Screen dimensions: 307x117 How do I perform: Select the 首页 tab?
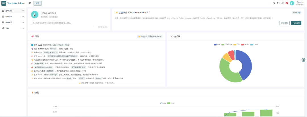pyautogui.click(x=38, y=3)
